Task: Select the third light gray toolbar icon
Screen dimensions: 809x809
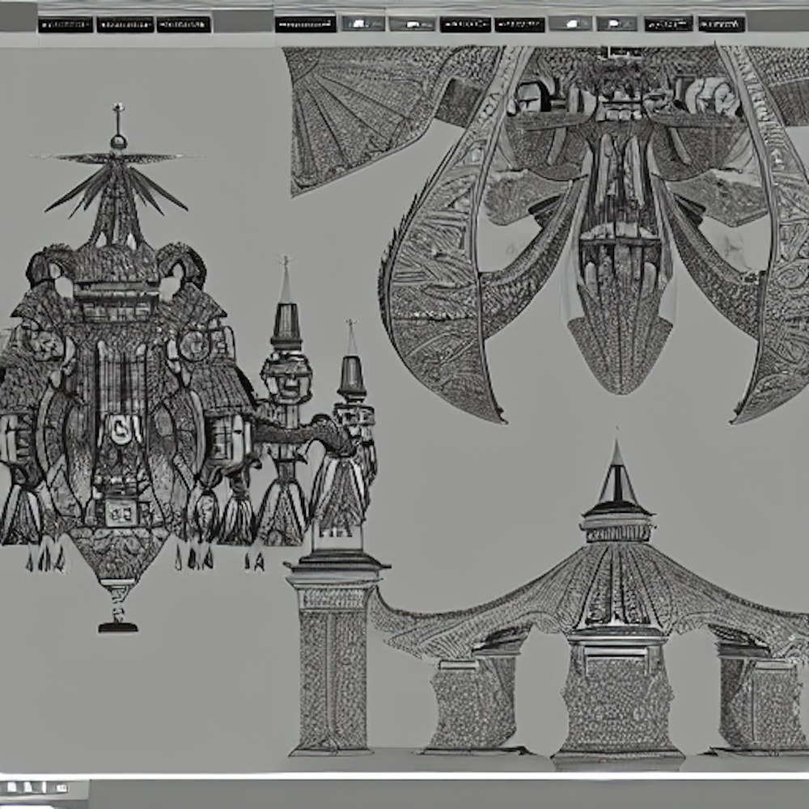Action: (x=570, y=24)
